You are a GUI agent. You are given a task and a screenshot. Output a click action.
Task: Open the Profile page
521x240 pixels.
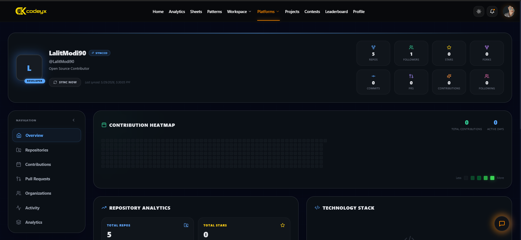[359, 12]
